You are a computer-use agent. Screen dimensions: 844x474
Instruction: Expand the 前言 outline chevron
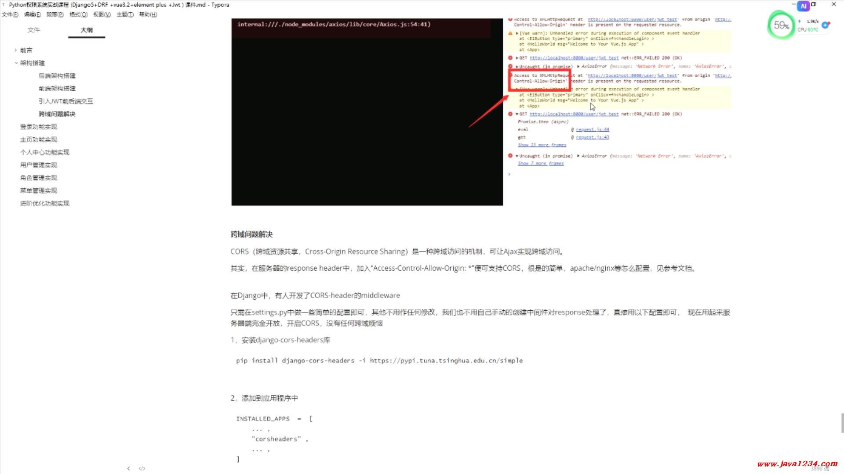[15, 50]
